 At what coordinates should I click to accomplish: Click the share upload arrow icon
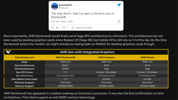[x=73, y=27]
